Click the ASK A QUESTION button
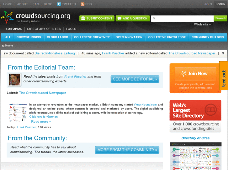The image size is (228, 170). point(133,18)
